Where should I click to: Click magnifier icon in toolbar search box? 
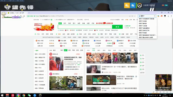(x=155, y=16)
